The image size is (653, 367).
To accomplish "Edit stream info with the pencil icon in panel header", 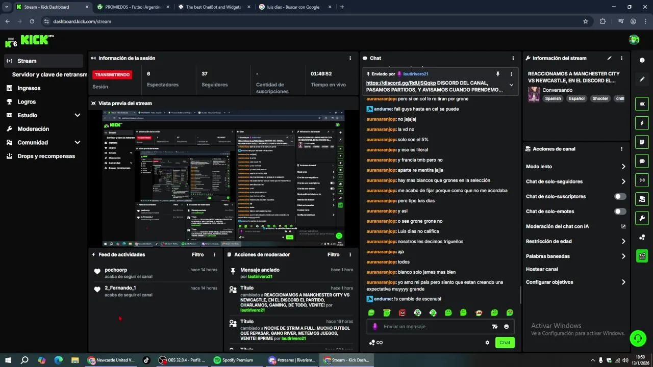I will tap(609, 58).
